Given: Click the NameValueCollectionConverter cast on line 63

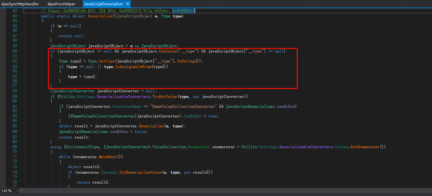Looking at the screenshot, I should coord(103,116).
